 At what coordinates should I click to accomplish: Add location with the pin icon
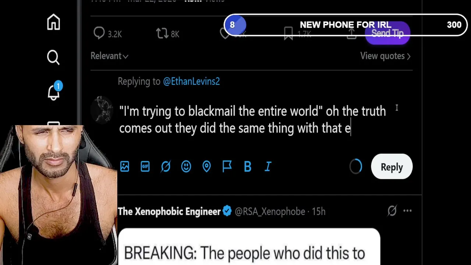[x=206, y=166]
